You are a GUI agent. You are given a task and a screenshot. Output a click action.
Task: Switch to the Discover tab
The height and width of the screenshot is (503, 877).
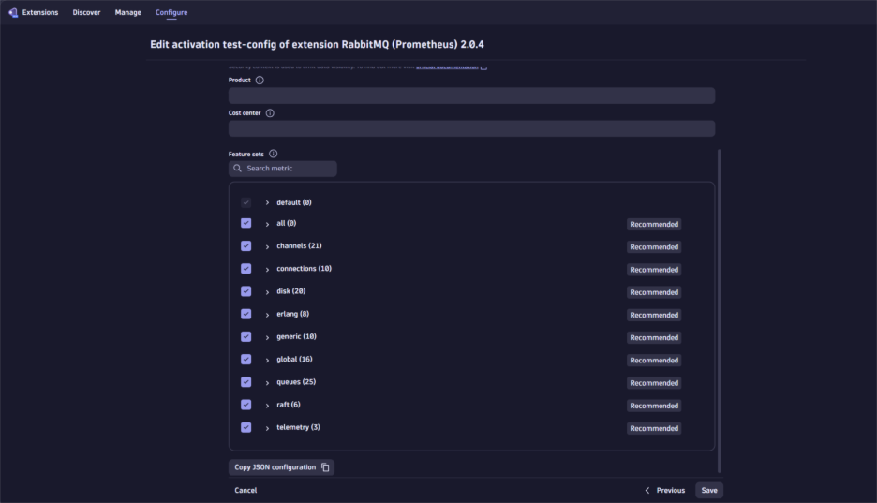click(x=86, y=12)
